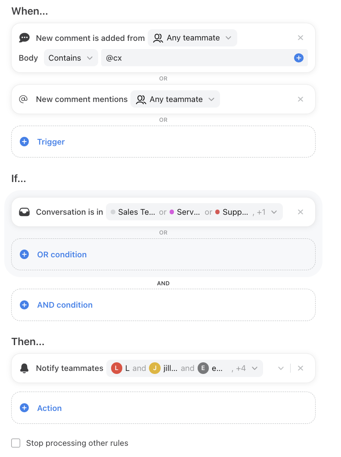Image resolution: width=341 pixels, height=457 pixels.
Task: Remove the New comment is added trigger
Action: (x=301, y=37)
